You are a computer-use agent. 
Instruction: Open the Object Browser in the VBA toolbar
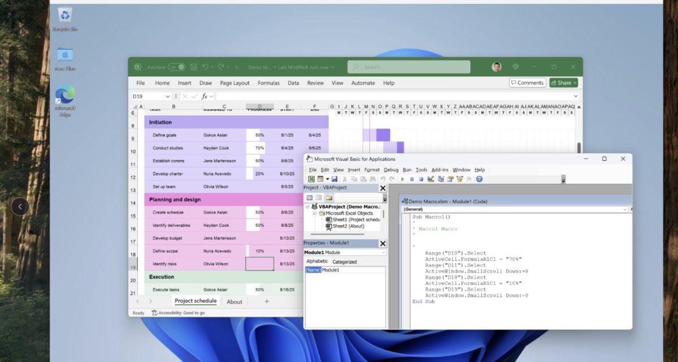[459, 179]
